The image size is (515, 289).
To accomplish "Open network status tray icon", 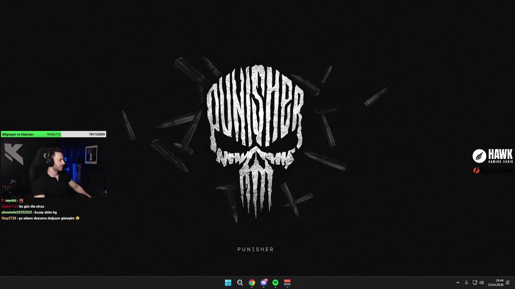I will point(475,283).
